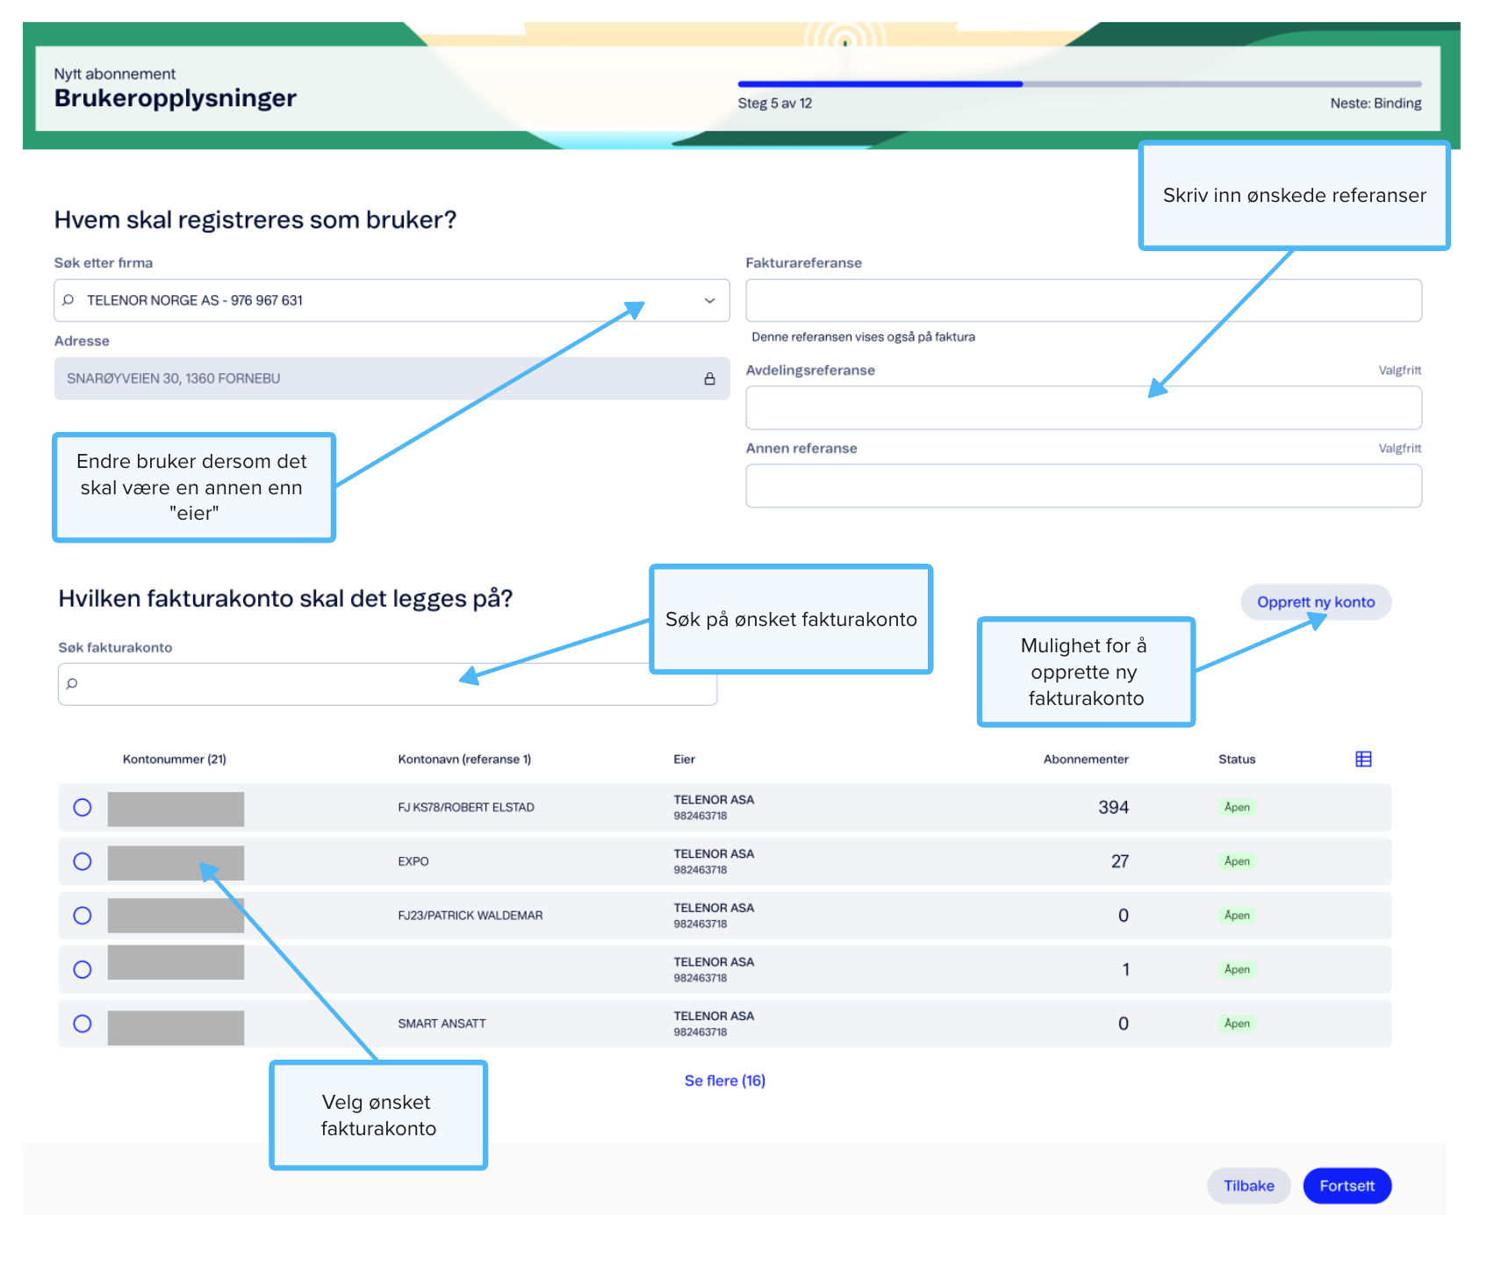Open the Opprett ny konto button
The width and height of the screenshot is (1487, 1266).
pos(1316,602)
